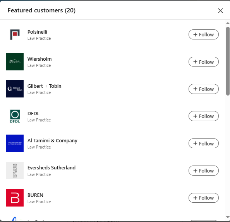Screen dimensions: 230x222
Task: Open the BUREN red logo
Action: (15, 198)
